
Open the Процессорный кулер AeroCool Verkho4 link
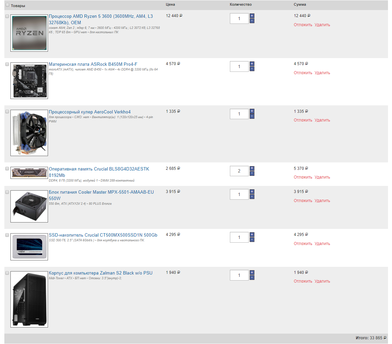tap(90, 112)
